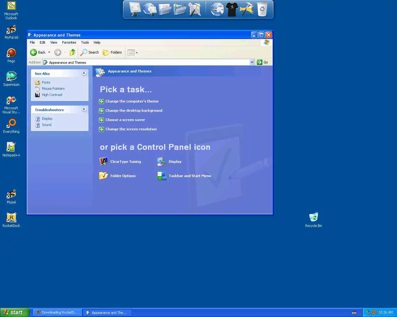The height and width of the screenshot is (317, 397).
Task: Click Choose a screen saver
Action: [x=125, y=120]
